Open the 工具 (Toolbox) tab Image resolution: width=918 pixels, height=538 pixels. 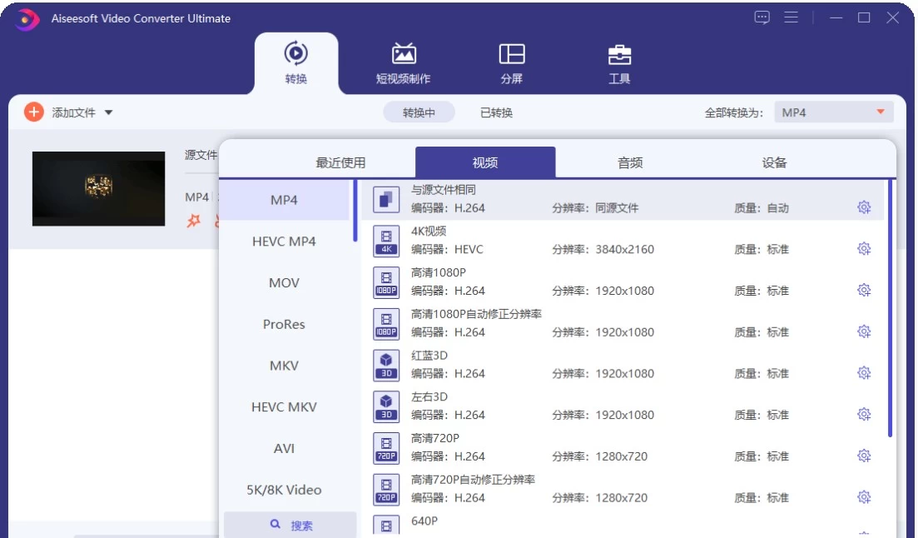click(618, 63)
